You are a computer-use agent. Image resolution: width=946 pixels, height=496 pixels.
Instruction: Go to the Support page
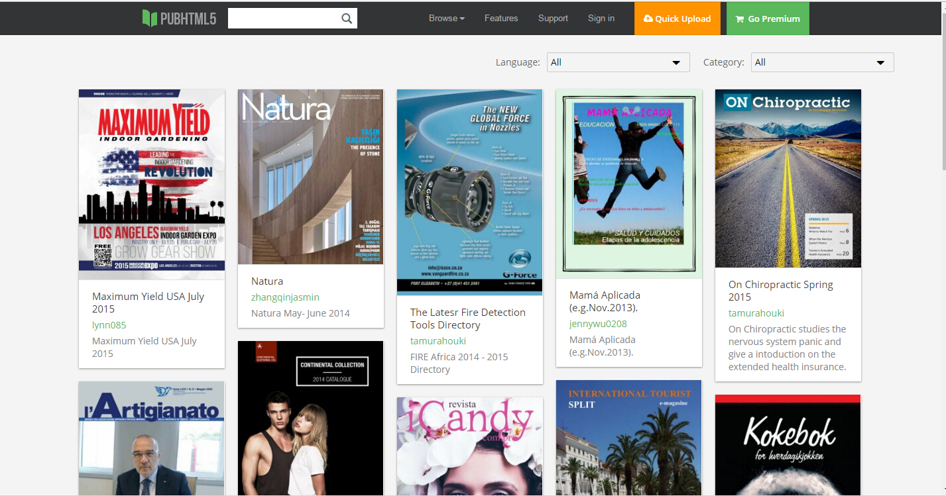point(553,19)
